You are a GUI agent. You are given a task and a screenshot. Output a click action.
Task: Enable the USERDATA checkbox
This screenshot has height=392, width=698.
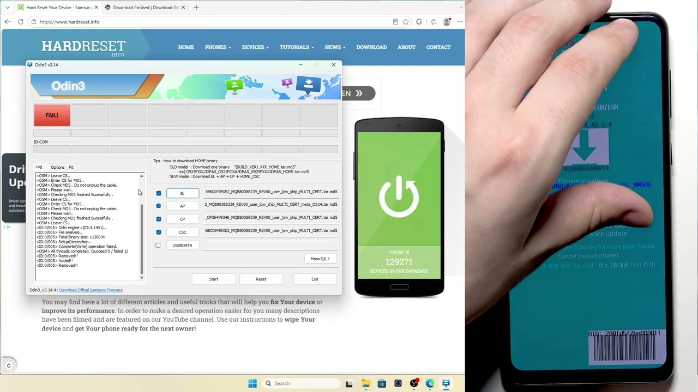click(158, 246)
